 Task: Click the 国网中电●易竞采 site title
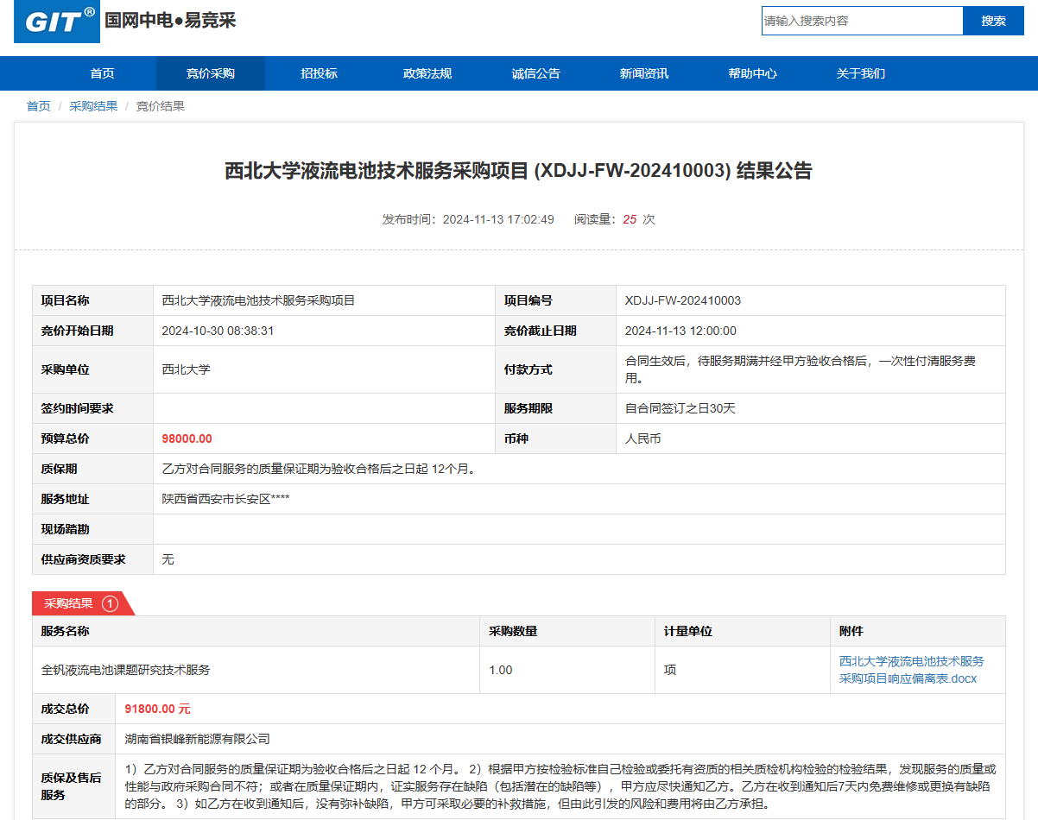(x=170, y=21)
